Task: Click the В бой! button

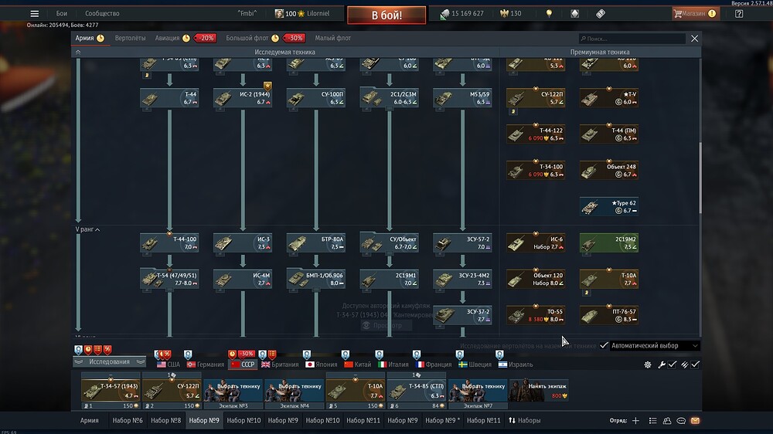Action: coord(386,15)
